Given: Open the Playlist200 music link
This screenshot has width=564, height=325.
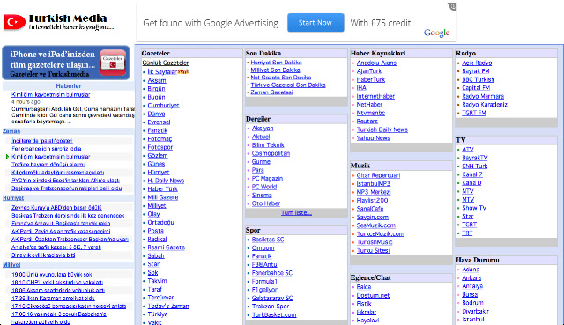Looking at the screenshot, I should click(372, 201).
